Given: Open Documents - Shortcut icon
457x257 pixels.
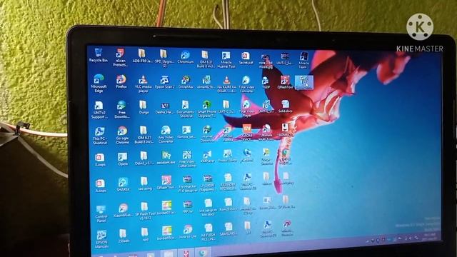Looking at the screenshot, I should click(186, 109).
